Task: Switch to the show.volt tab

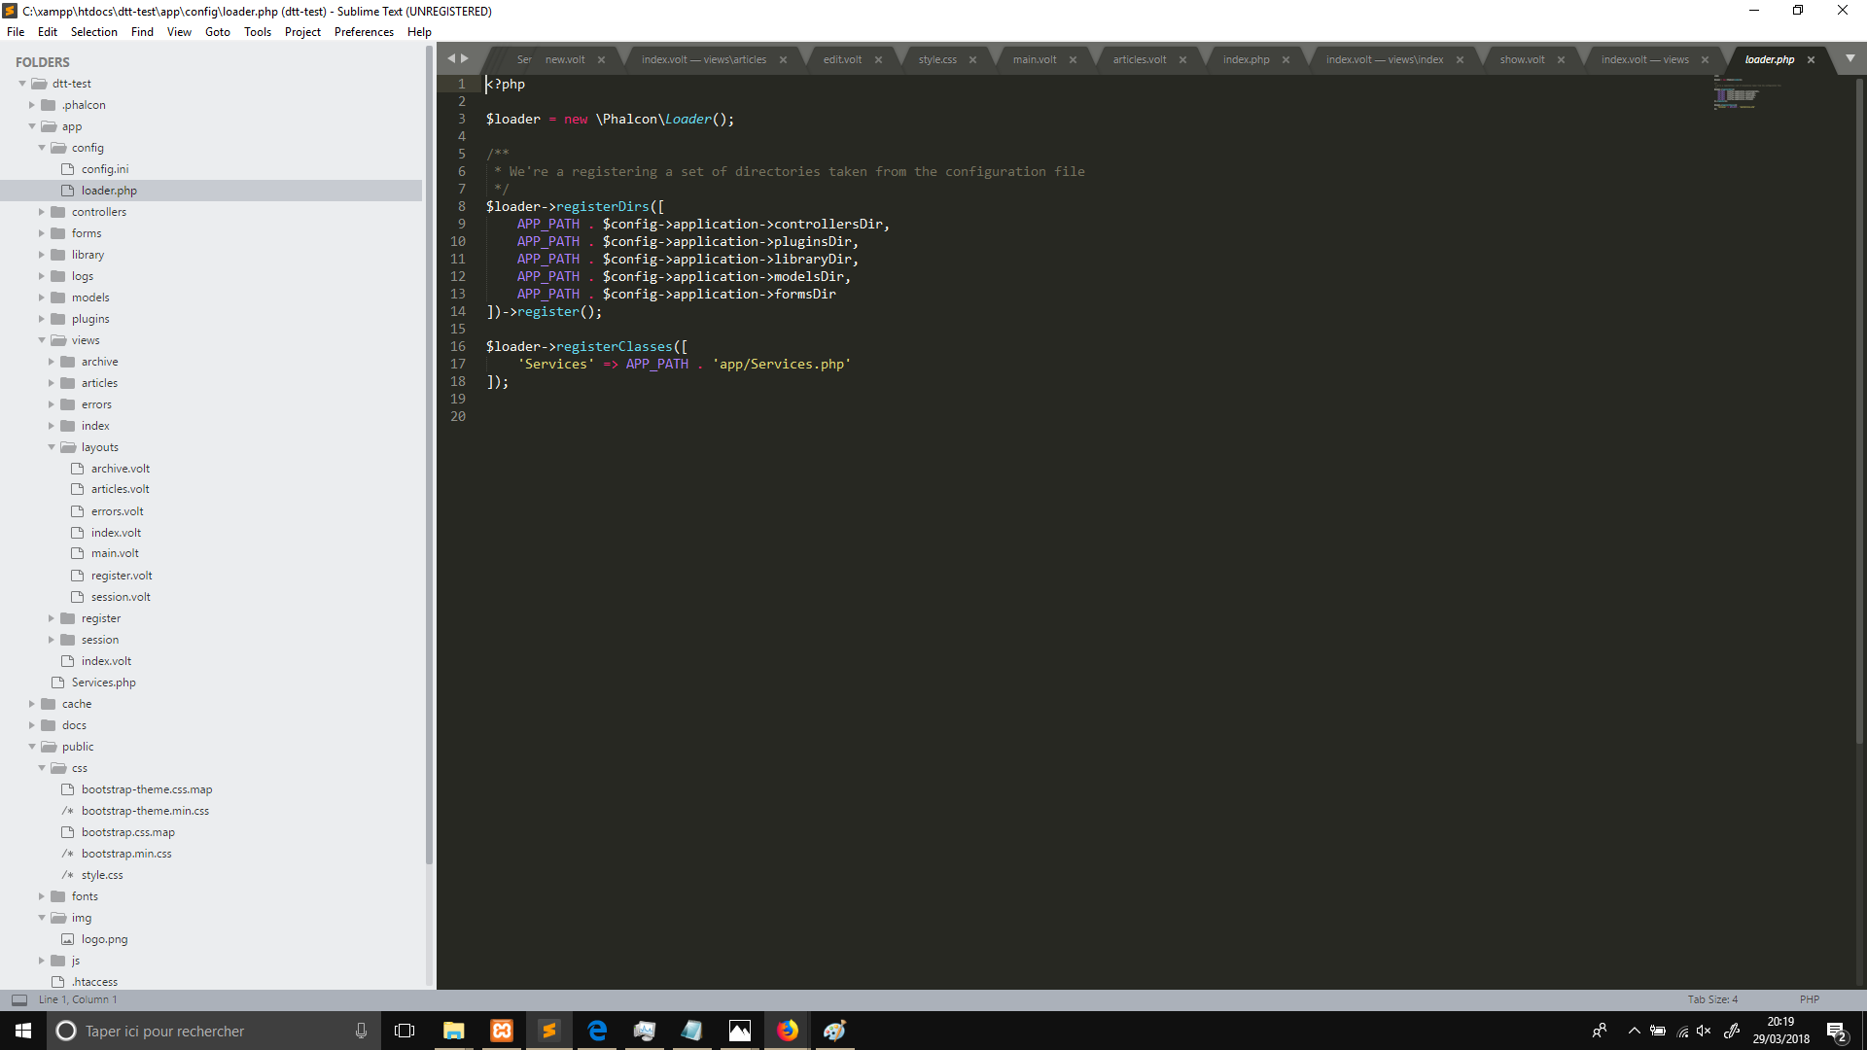Action: click(x=1522, y=60)
